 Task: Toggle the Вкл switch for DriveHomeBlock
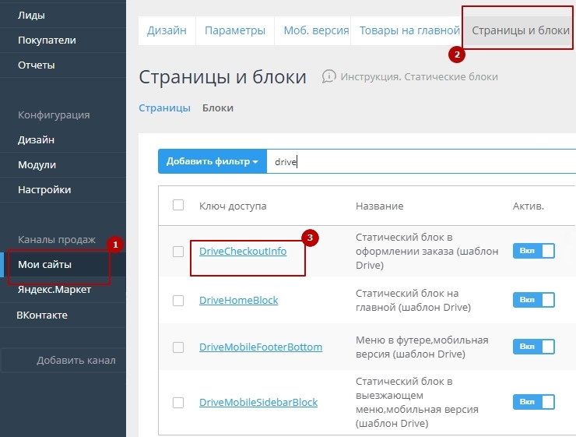[x=534, y=300]
